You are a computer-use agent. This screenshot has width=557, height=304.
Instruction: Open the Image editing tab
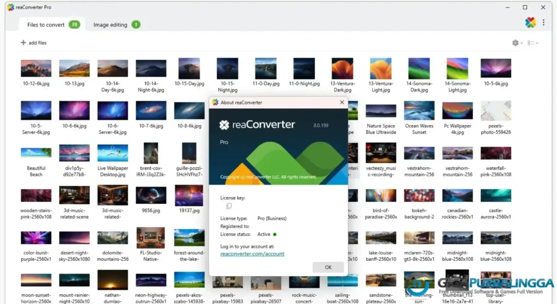(x=116, y=24)
